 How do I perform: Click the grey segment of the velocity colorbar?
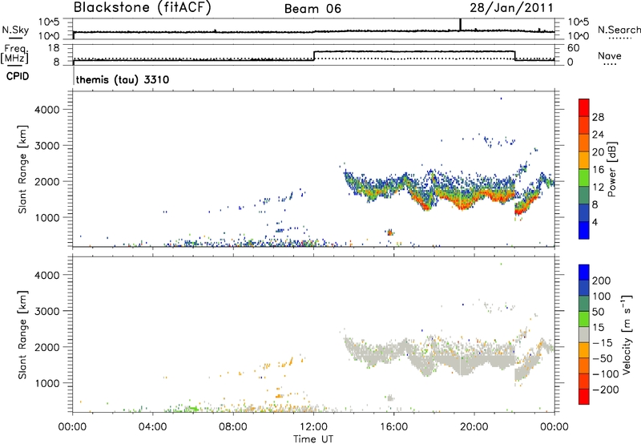point(584,334)
